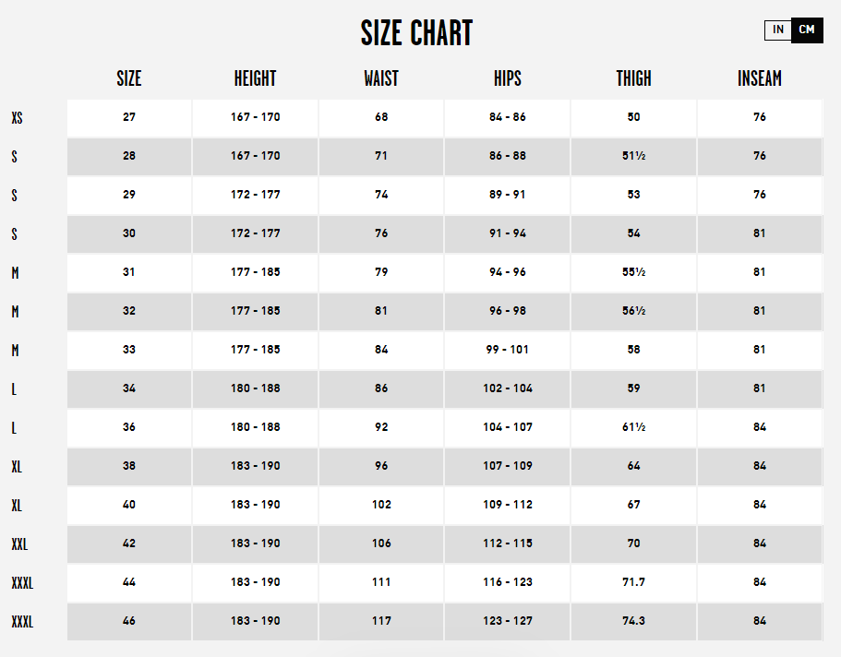The image size is (841, 657).
Task: Click the SIZE column header
Action: (129, 78)
